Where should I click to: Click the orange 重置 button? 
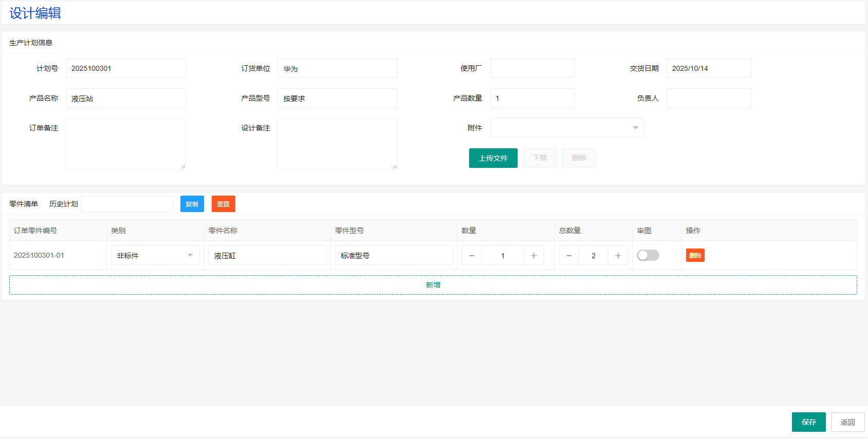224,204
